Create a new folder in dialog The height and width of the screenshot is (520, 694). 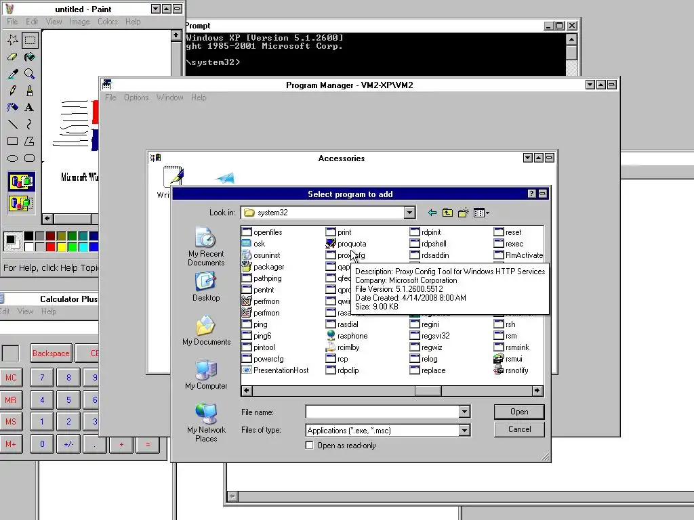click(x=464, y=213)
